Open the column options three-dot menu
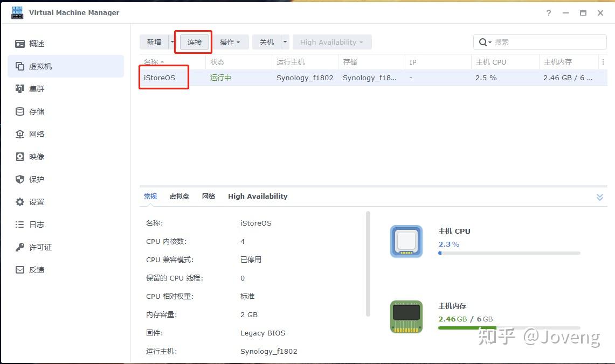The height and width of the screenshot is (364, 615). [603, 62]
